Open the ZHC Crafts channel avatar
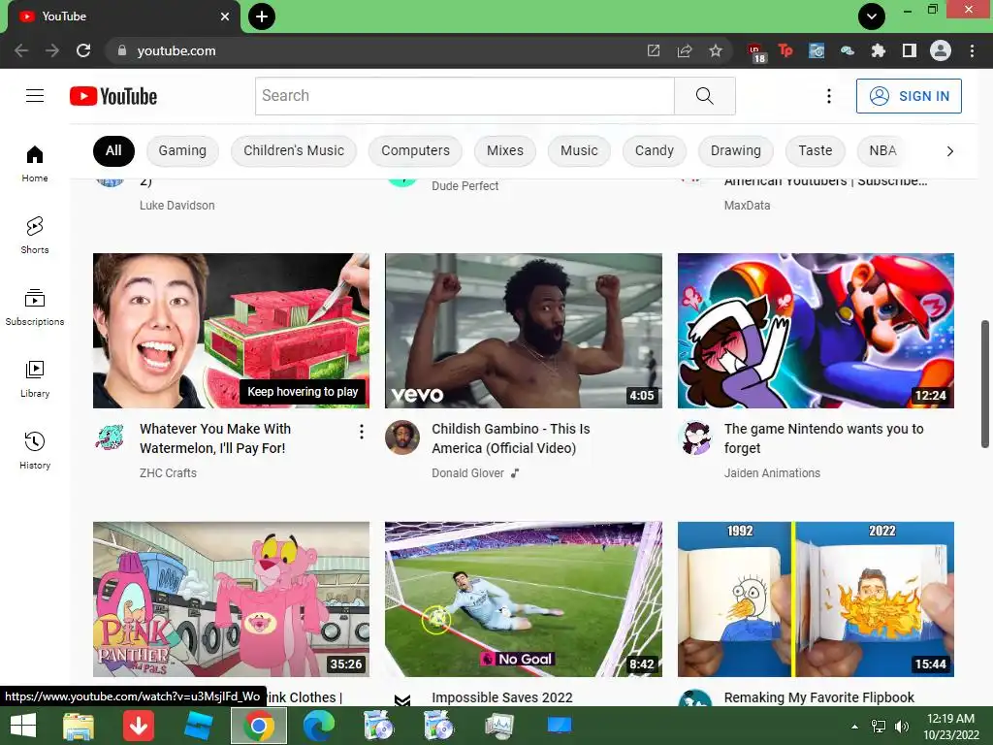Viewport: 993px width, 745px height. coord(110,437)
